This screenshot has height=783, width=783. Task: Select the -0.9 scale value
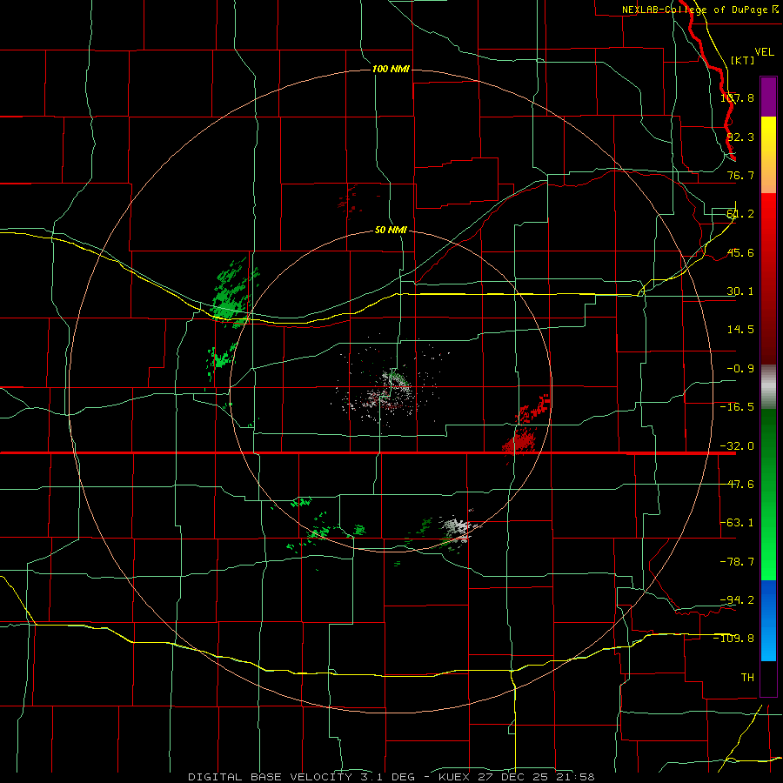(x=740, y=369)
